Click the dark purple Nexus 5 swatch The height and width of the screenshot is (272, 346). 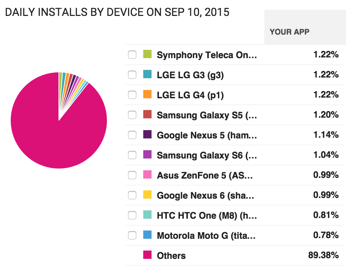pyautogui.click(x=147, y=135)
